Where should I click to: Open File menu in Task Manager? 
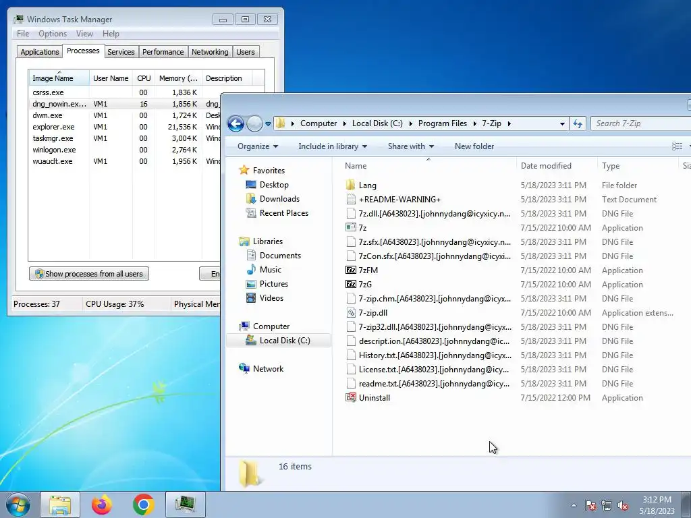point(23,34)
